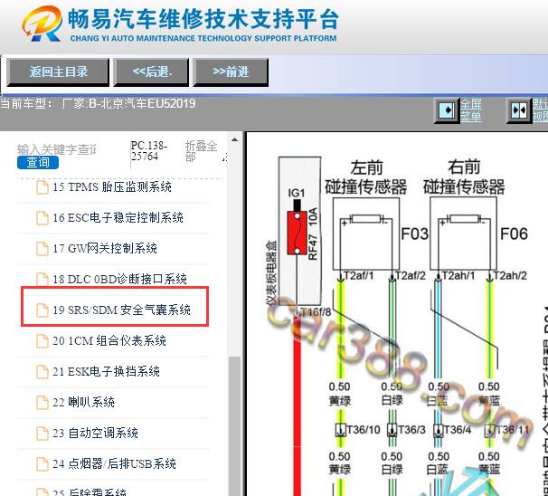Click document icon beside 23 自动空调系统
Viewport: 548px width, 496px height.
[43, 434]
